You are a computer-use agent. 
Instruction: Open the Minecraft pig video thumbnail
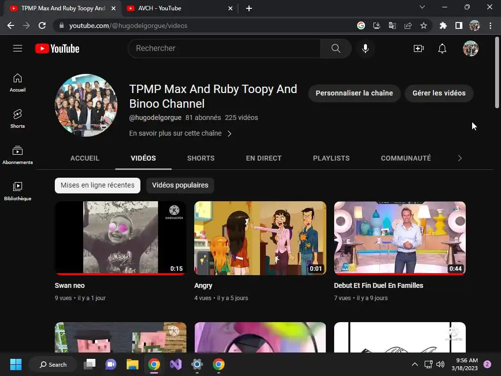(120, 337)
